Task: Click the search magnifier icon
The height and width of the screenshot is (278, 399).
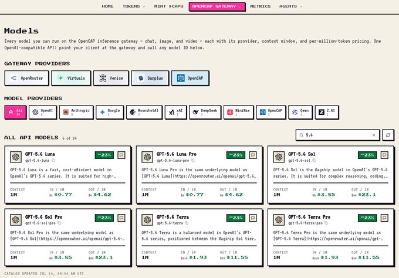Action: click(x=301, y=135)
